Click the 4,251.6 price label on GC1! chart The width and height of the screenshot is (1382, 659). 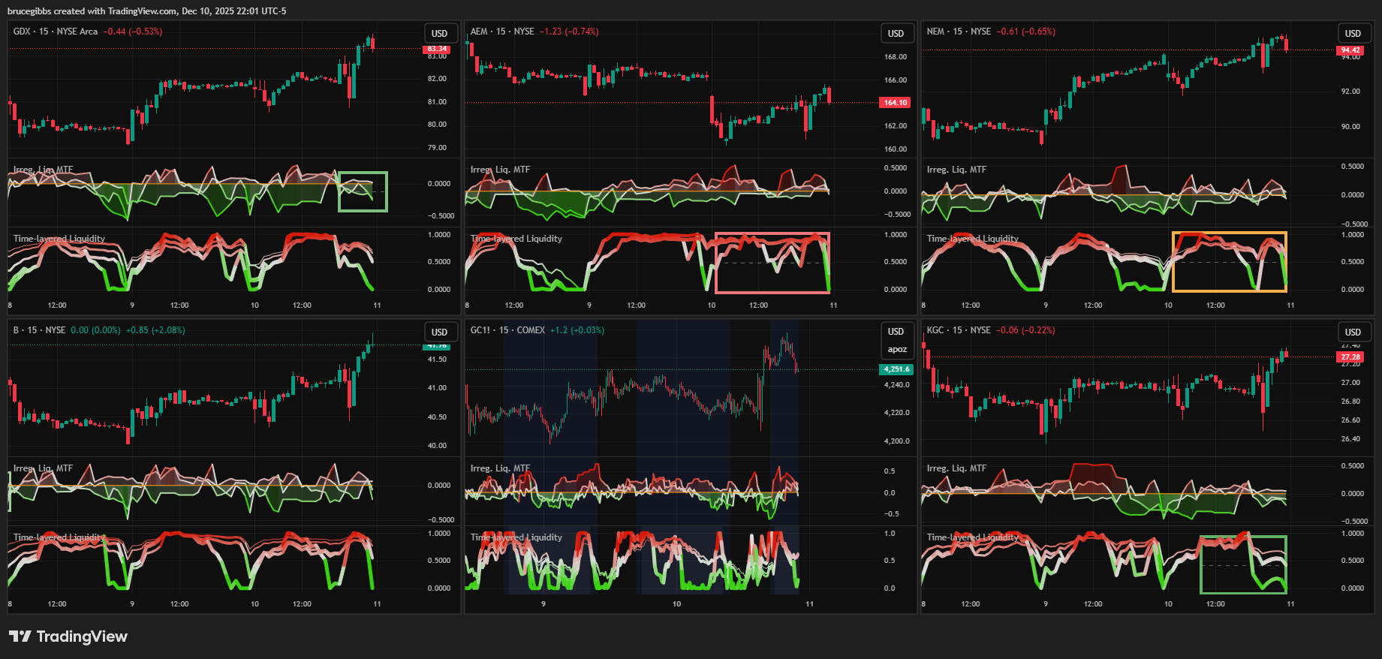pos(896,369)
